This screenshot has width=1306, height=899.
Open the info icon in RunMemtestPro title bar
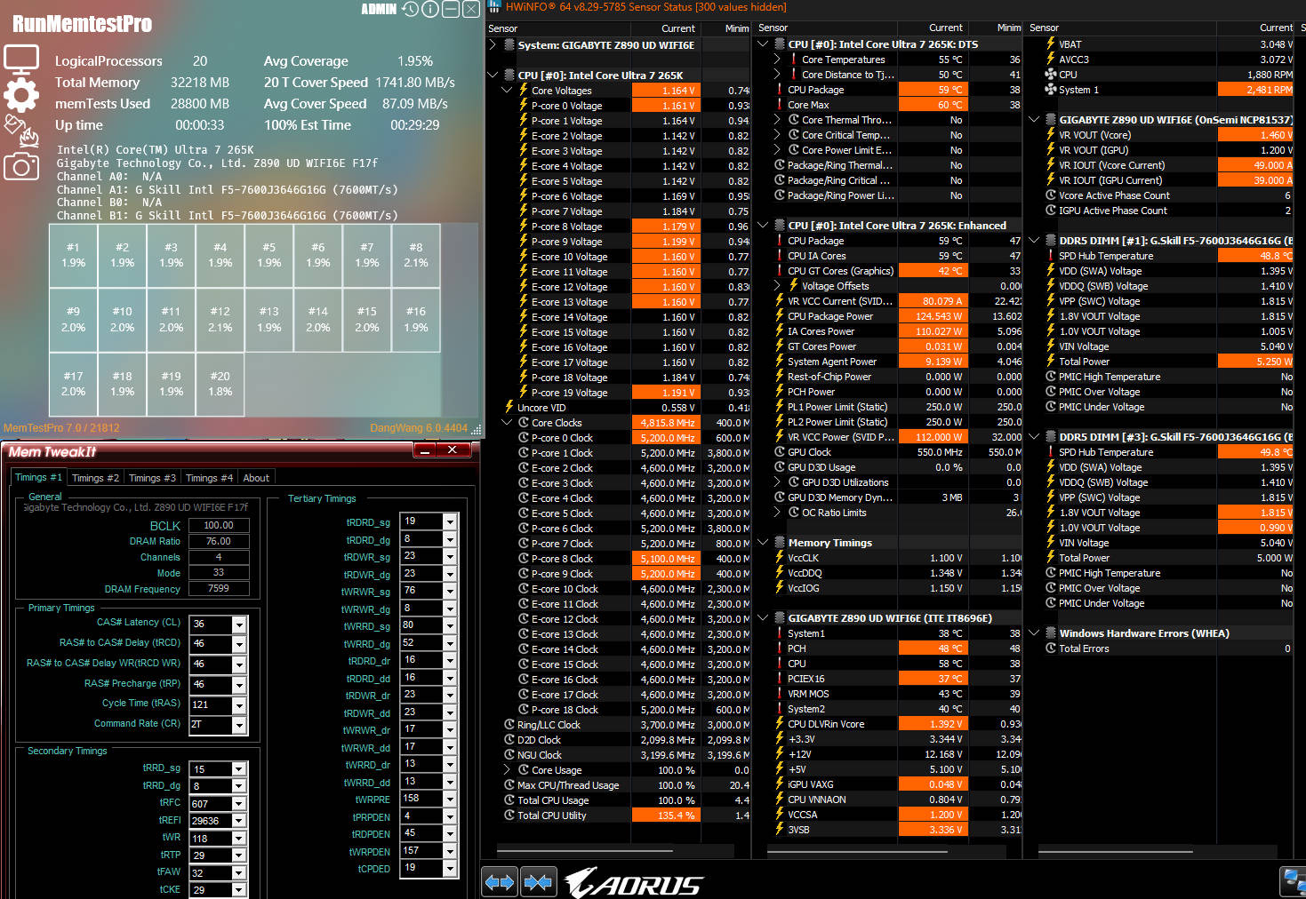click(430, 9)
